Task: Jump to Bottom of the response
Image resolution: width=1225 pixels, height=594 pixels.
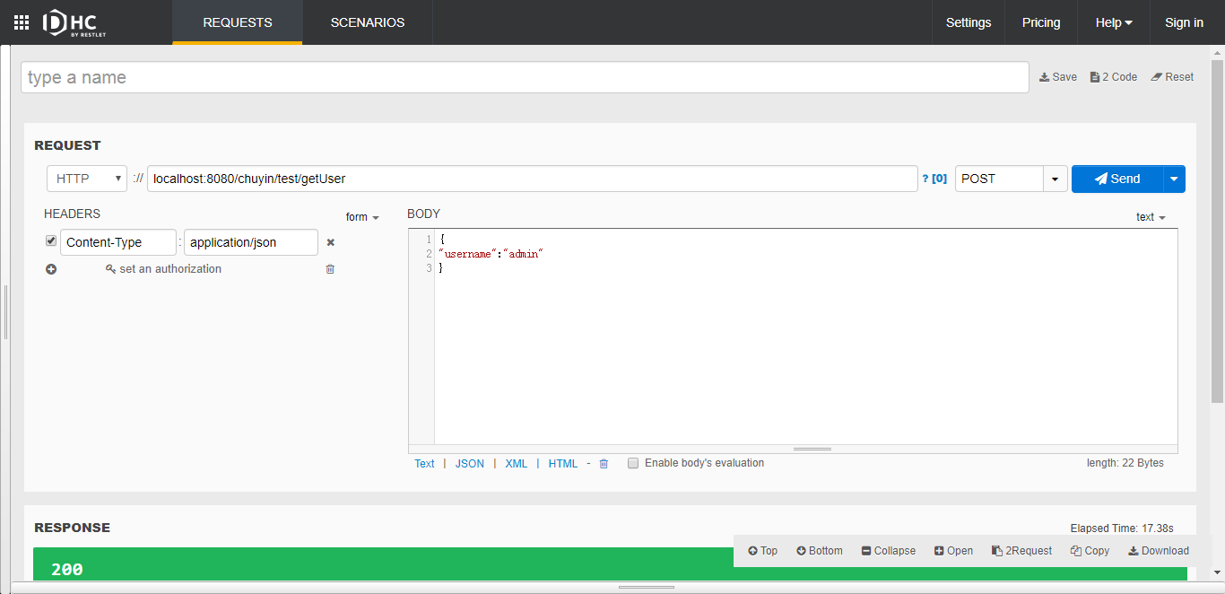Action: [x=820, y=551]
